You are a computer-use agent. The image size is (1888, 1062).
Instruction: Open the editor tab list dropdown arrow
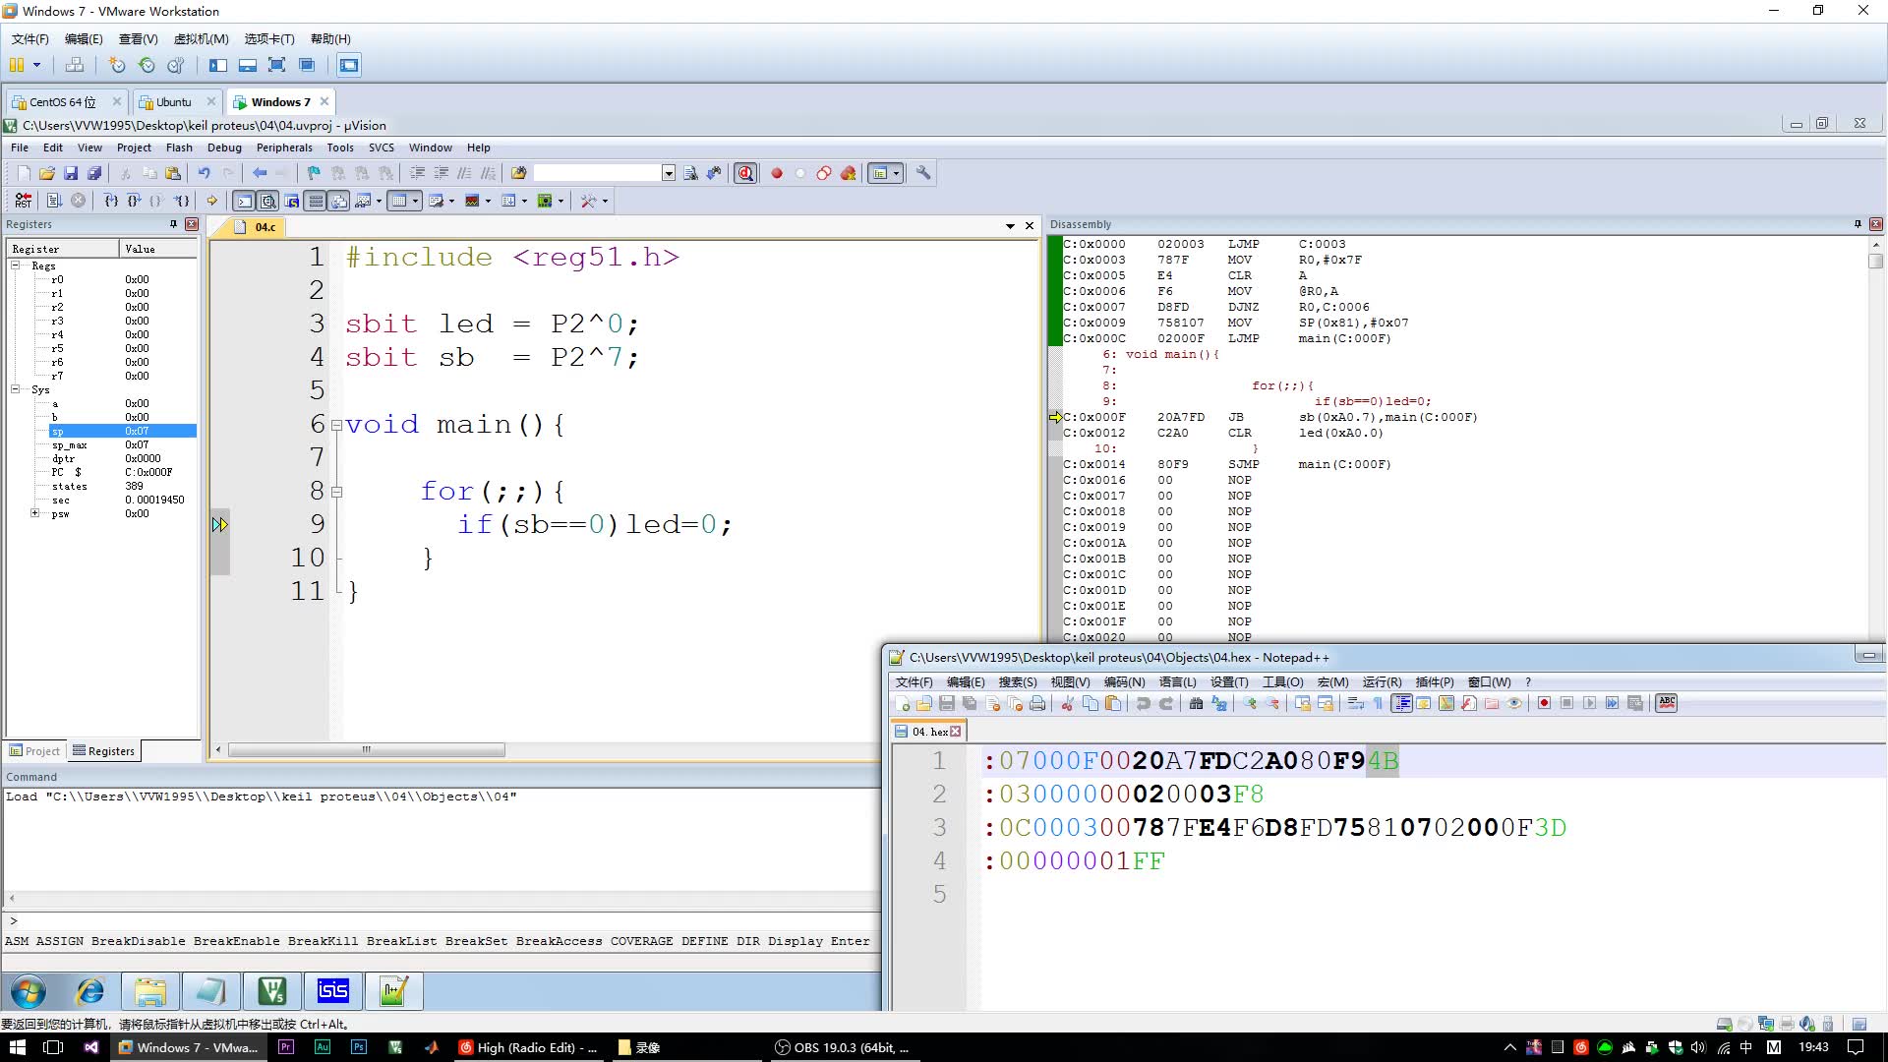pos(1010,226)
